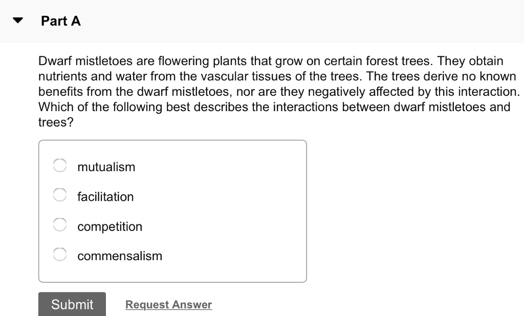Click the word competition in the list
The width and height of the screenshot is (524, 316).
click(x=110, y=226)
